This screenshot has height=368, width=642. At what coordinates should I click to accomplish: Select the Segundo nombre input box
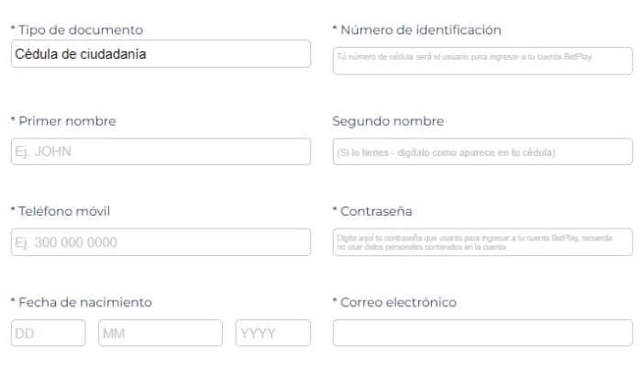482,151
